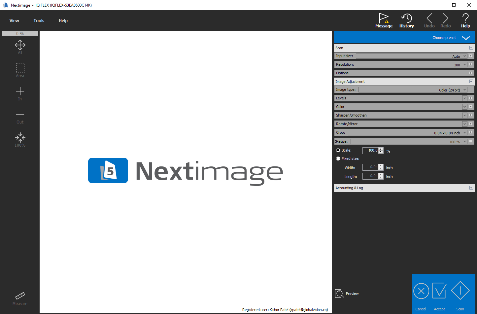Open the Message notifications
477x314 pixels.
[384, 20]
